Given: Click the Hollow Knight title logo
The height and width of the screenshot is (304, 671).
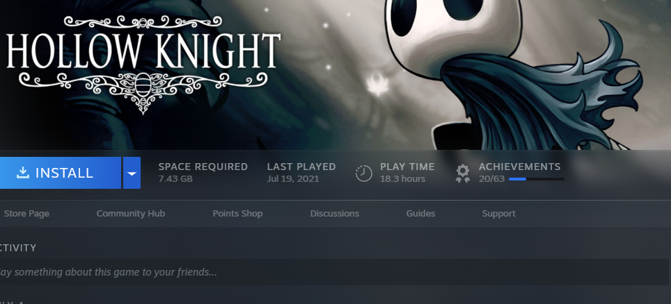Looking at the screenshot, I should (143, 65).
